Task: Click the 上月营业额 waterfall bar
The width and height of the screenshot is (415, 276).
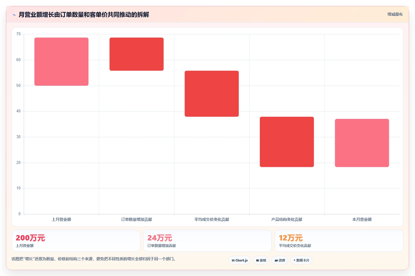Action: tap(61, 62)
